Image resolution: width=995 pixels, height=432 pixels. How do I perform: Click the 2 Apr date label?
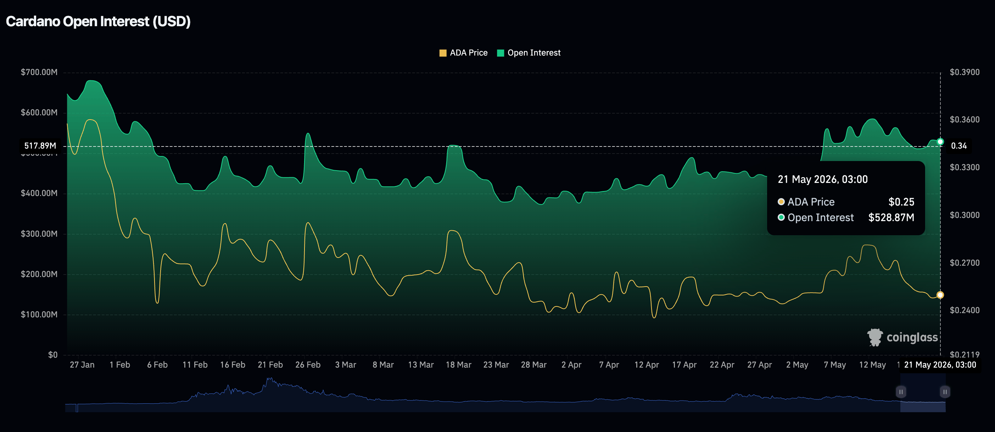571,364
